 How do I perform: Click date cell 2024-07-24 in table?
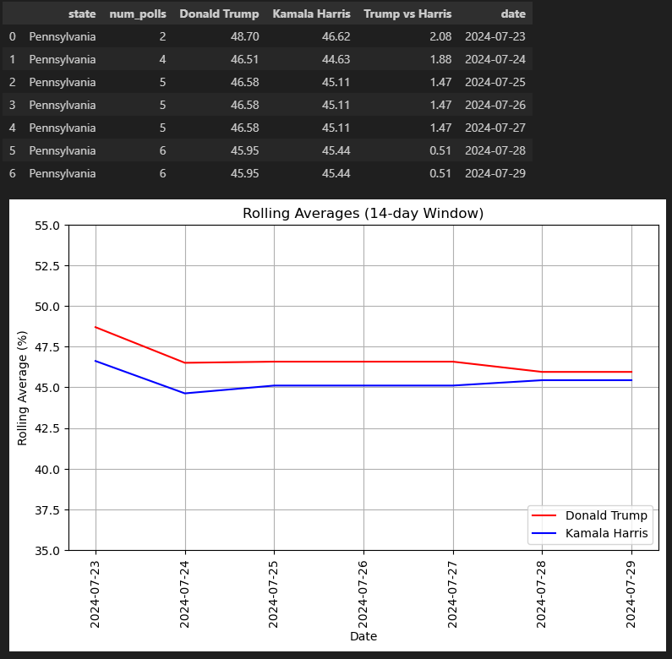click(x=495, y=59)
